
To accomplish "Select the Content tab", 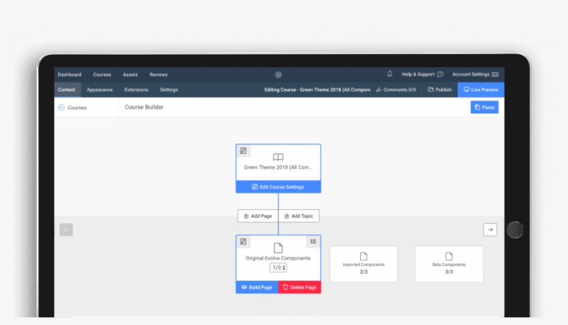I will (x=66, y=89).
